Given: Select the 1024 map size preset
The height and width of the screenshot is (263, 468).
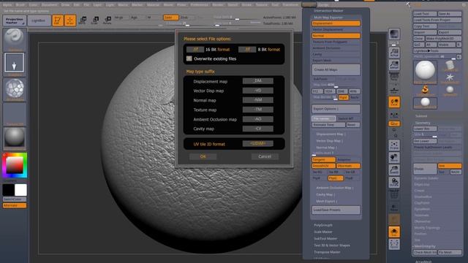Looking at the screenshot, I should click(x=329, y=91).
